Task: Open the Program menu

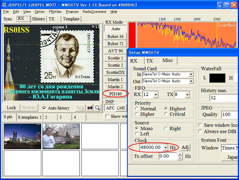Action: tap(72, 12)
